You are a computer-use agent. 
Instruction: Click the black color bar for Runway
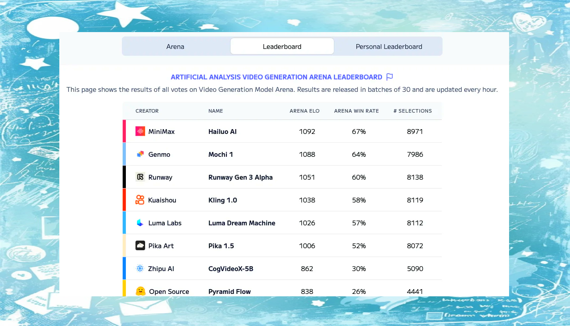124,177
